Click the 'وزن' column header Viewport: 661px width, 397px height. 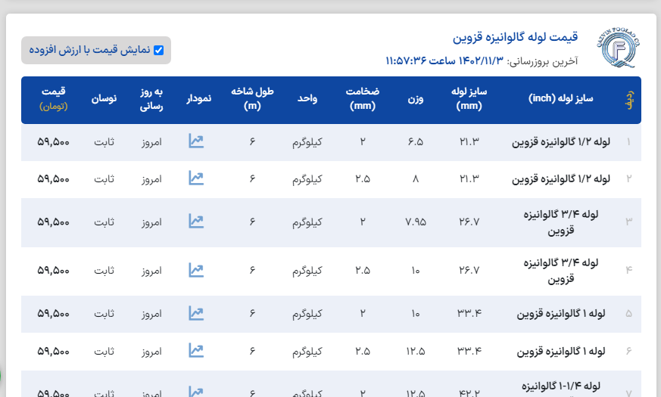416,98
